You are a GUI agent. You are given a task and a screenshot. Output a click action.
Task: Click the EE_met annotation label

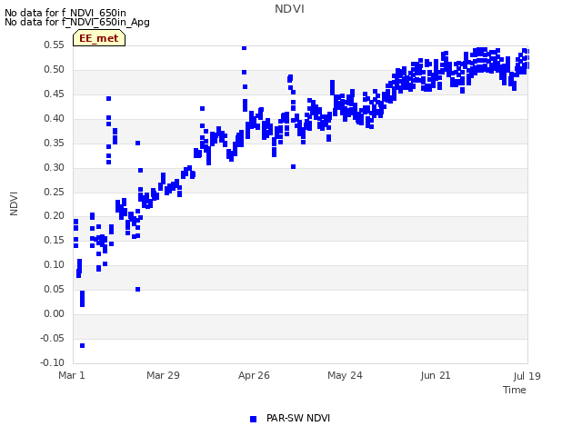(99, 38)
